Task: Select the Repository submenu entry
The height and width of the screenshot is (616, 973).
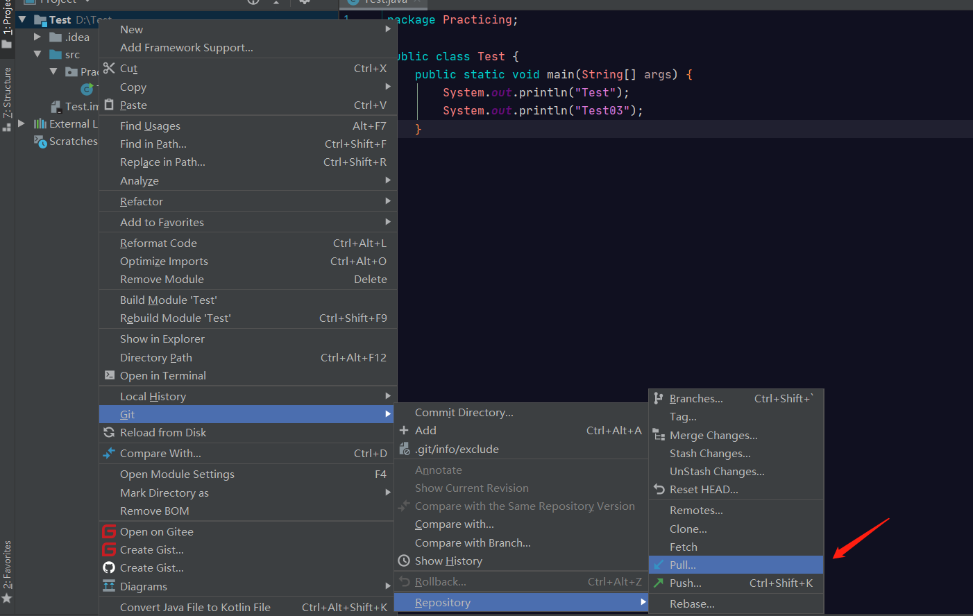Action: pos(521,602)
